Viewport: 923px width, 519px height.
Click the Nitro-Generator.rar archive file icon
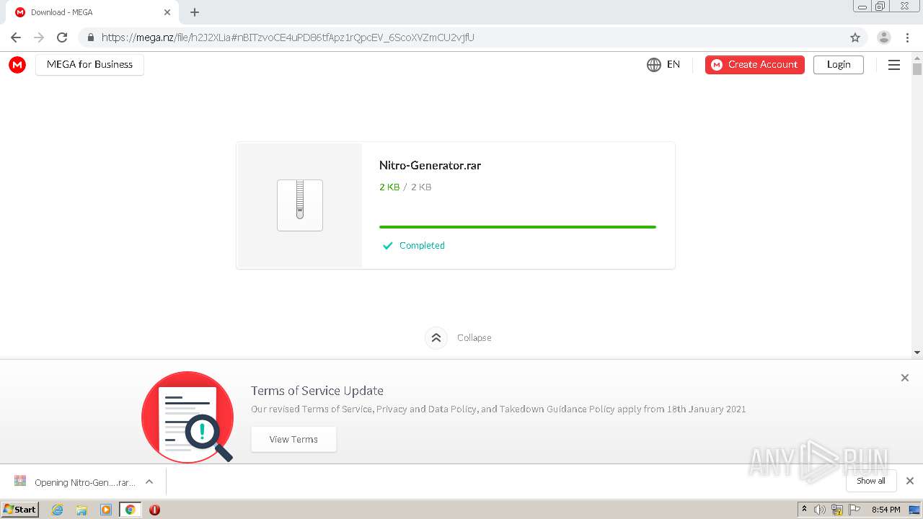300,205
